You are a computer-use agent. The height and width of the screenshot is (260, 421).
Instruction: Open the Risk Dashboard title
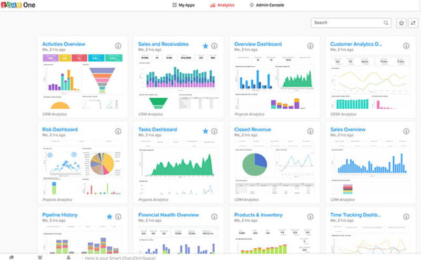[60, 129]
